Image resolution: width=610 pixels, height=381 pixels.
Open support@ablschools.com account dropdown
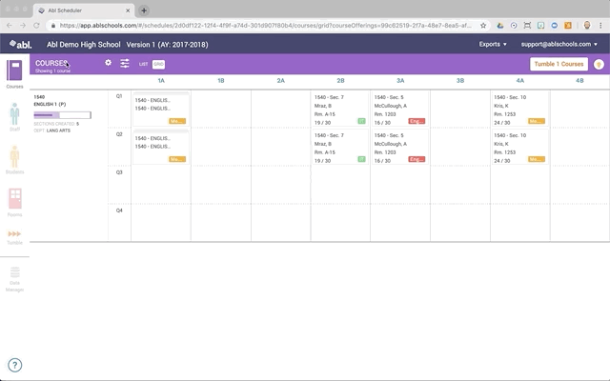click(x=559, y=44)
